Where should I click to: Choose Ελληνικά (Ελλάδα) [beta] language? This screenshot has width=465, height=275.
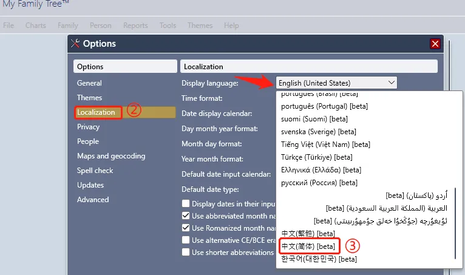click(321, 170)
